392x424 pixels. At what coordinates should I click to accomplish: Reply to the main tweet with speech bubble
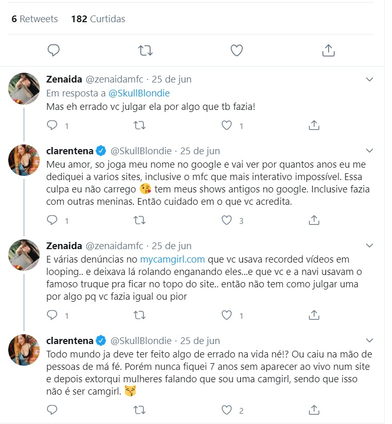[54, 51]
